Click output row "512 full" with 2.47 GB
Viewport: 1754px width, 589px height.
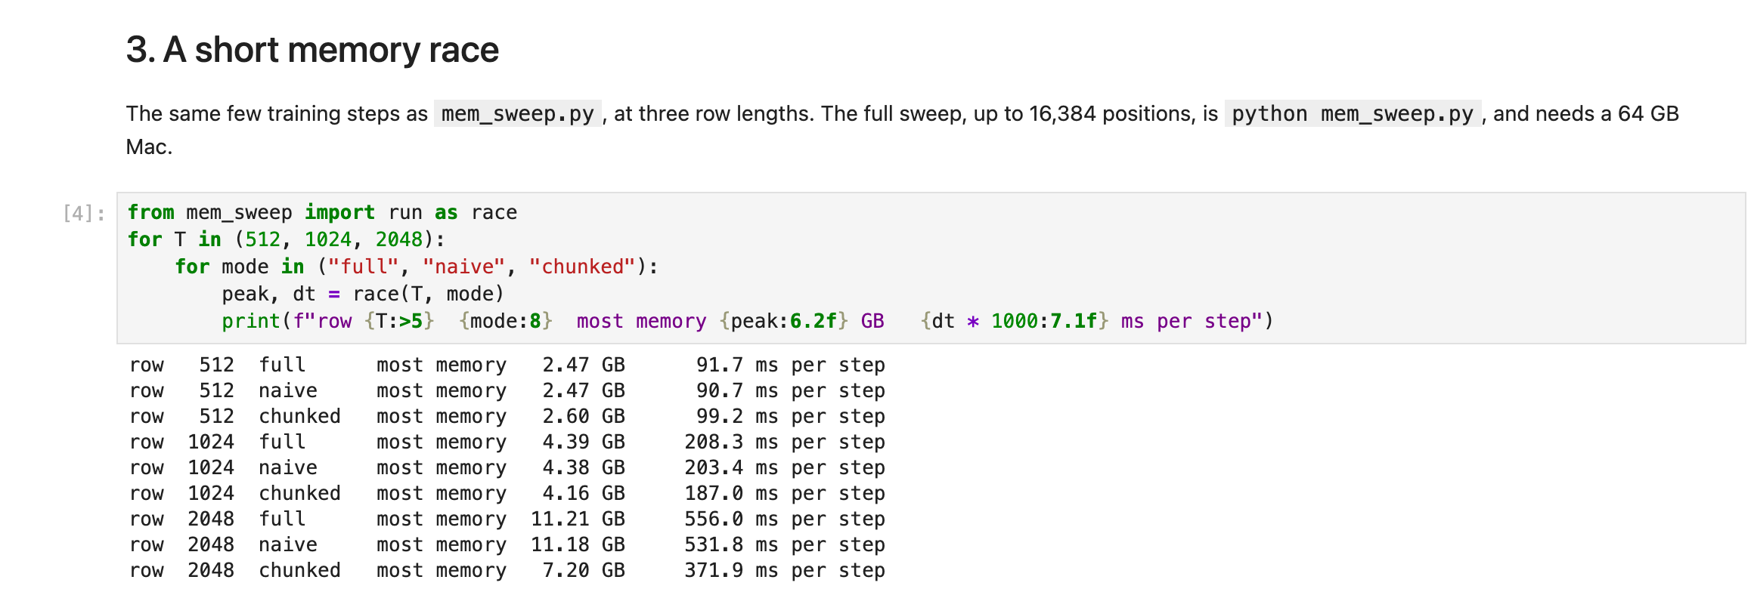point(507,365)
